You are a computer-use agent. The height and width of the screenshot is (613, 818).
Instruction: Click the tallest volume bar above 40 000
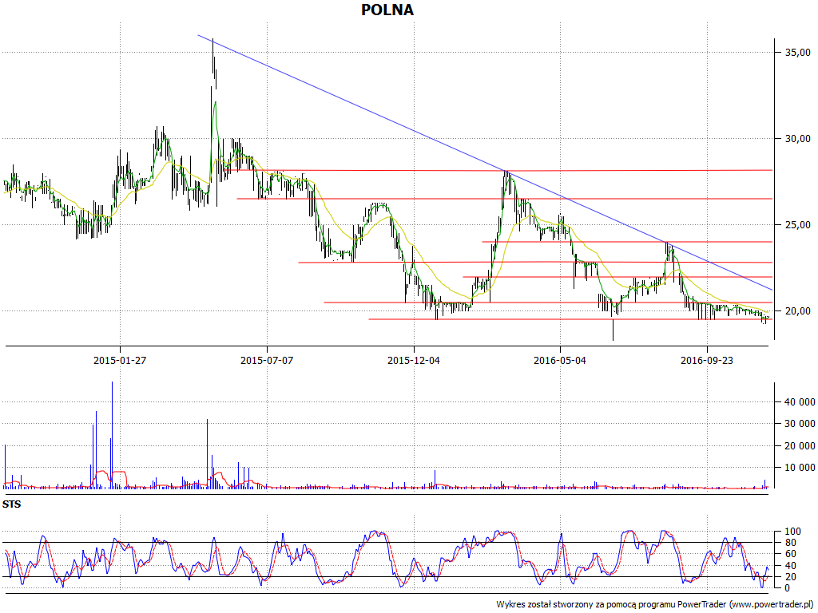[x=112, y=435]
